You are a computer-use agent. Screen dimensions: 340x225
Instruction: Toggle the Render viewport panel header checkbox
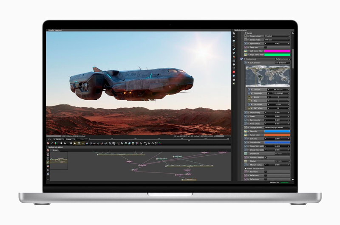point(47,30)
